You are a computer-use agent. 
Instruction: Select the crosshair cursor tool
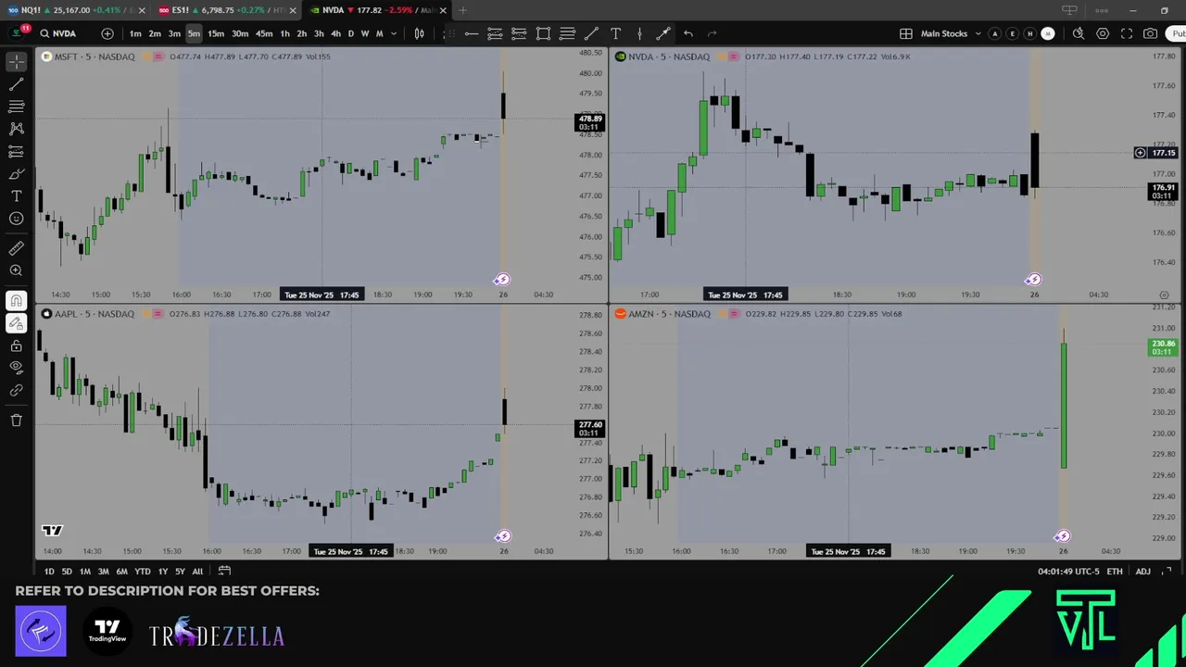[x=17, y=62]
